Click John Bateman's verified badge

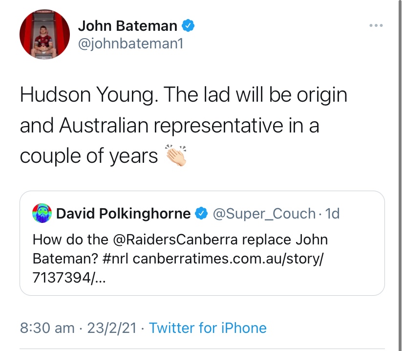coord(188,25)
